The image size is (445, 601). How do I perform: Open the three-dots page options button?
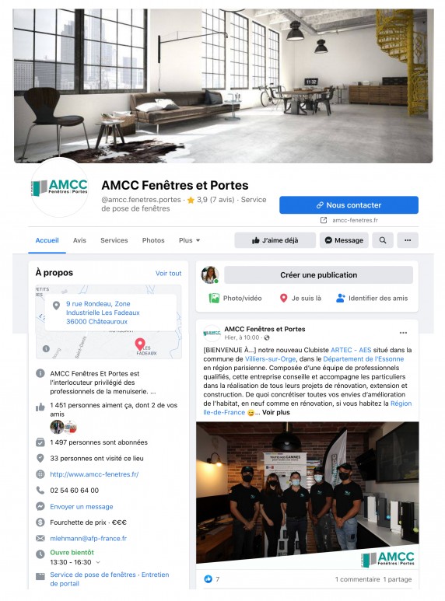[x=408, y=240]
